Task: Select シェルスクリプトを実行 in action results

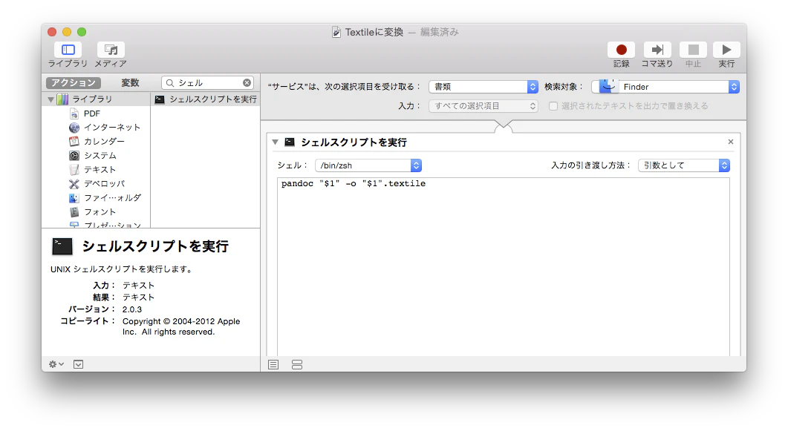Action: pyautogui.click(x=206, y=99)
